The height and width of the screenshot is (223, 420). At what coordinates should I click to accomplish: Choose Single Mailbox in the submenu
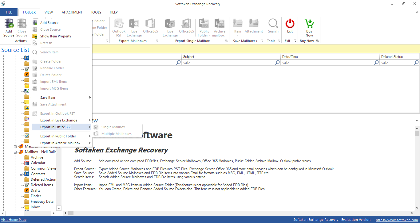(x=117, y=127)
